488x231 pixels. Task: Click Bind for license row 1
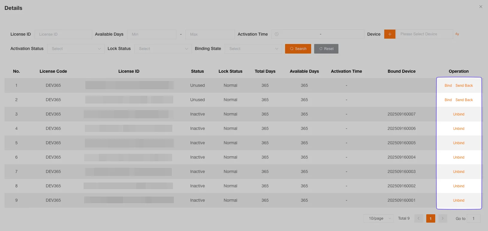[448, 86]
